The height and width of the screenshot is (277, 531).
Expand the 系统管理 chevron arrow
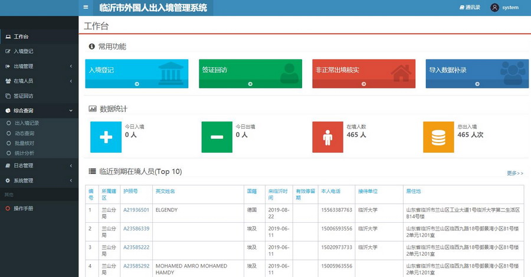pyautogui.click(x=71, y=180)
